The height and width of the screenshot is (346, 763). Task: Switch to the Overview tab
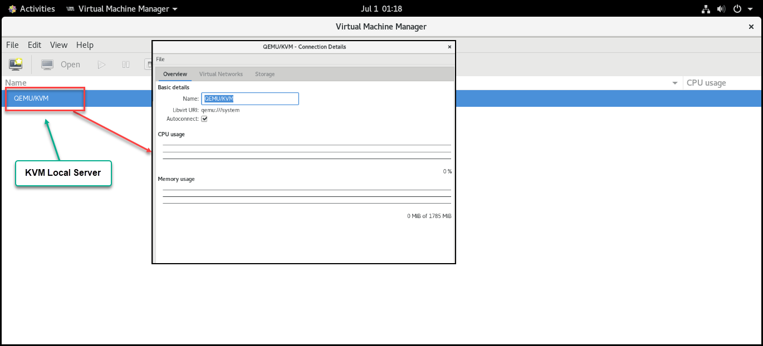tap(175, 74)
